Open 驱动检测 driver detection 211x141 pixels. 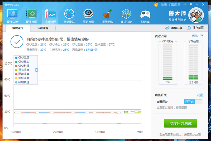pos(88,16)
